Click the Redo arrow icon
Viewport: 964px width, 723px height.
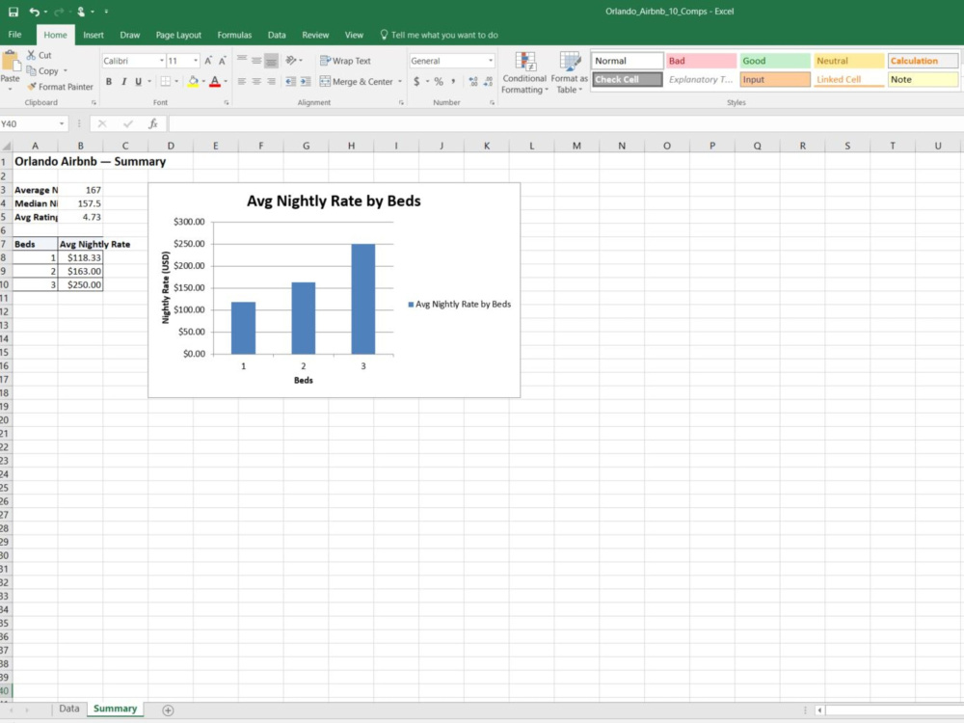click(x=59, y=12)
